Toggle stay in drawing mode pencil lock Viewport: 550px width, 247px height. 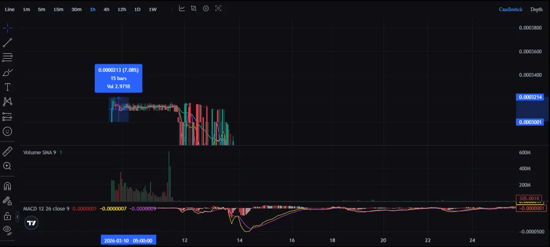pos(7,201)
